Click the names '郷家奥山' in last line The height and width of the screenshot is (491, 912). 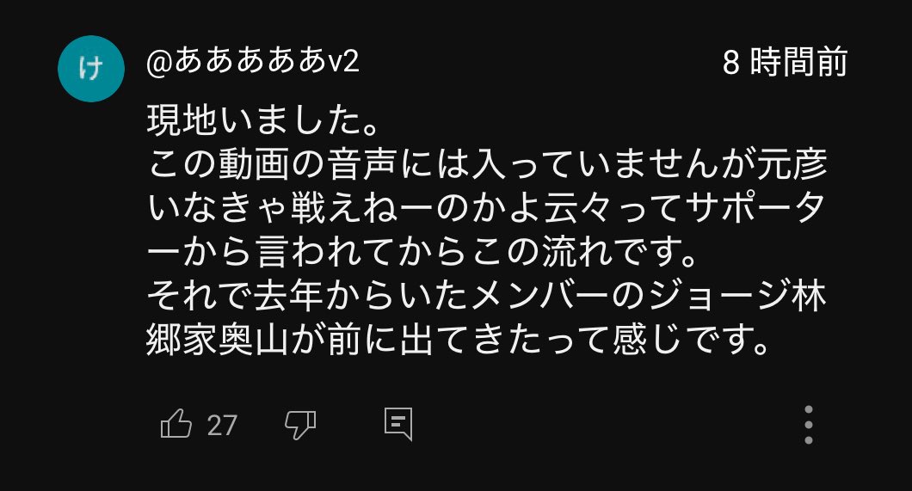(x=218, y=338)
